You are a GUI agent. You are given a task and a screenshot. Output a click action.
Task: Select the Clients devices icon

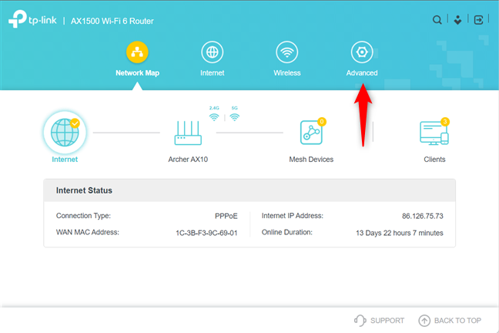434,133
